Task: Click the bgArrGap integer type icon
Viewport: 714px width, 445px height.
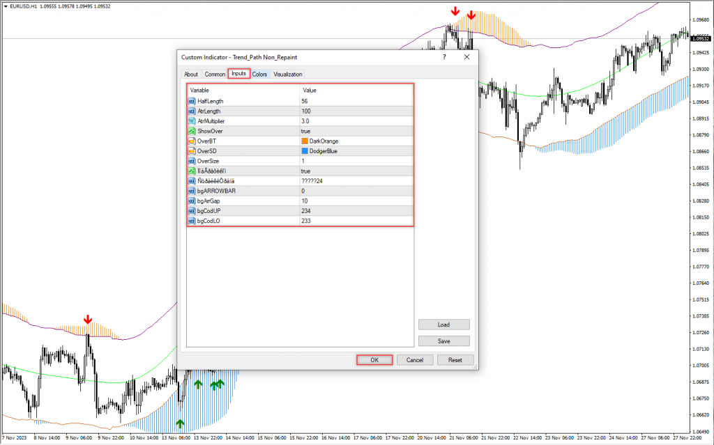Action: coord(192,201)
